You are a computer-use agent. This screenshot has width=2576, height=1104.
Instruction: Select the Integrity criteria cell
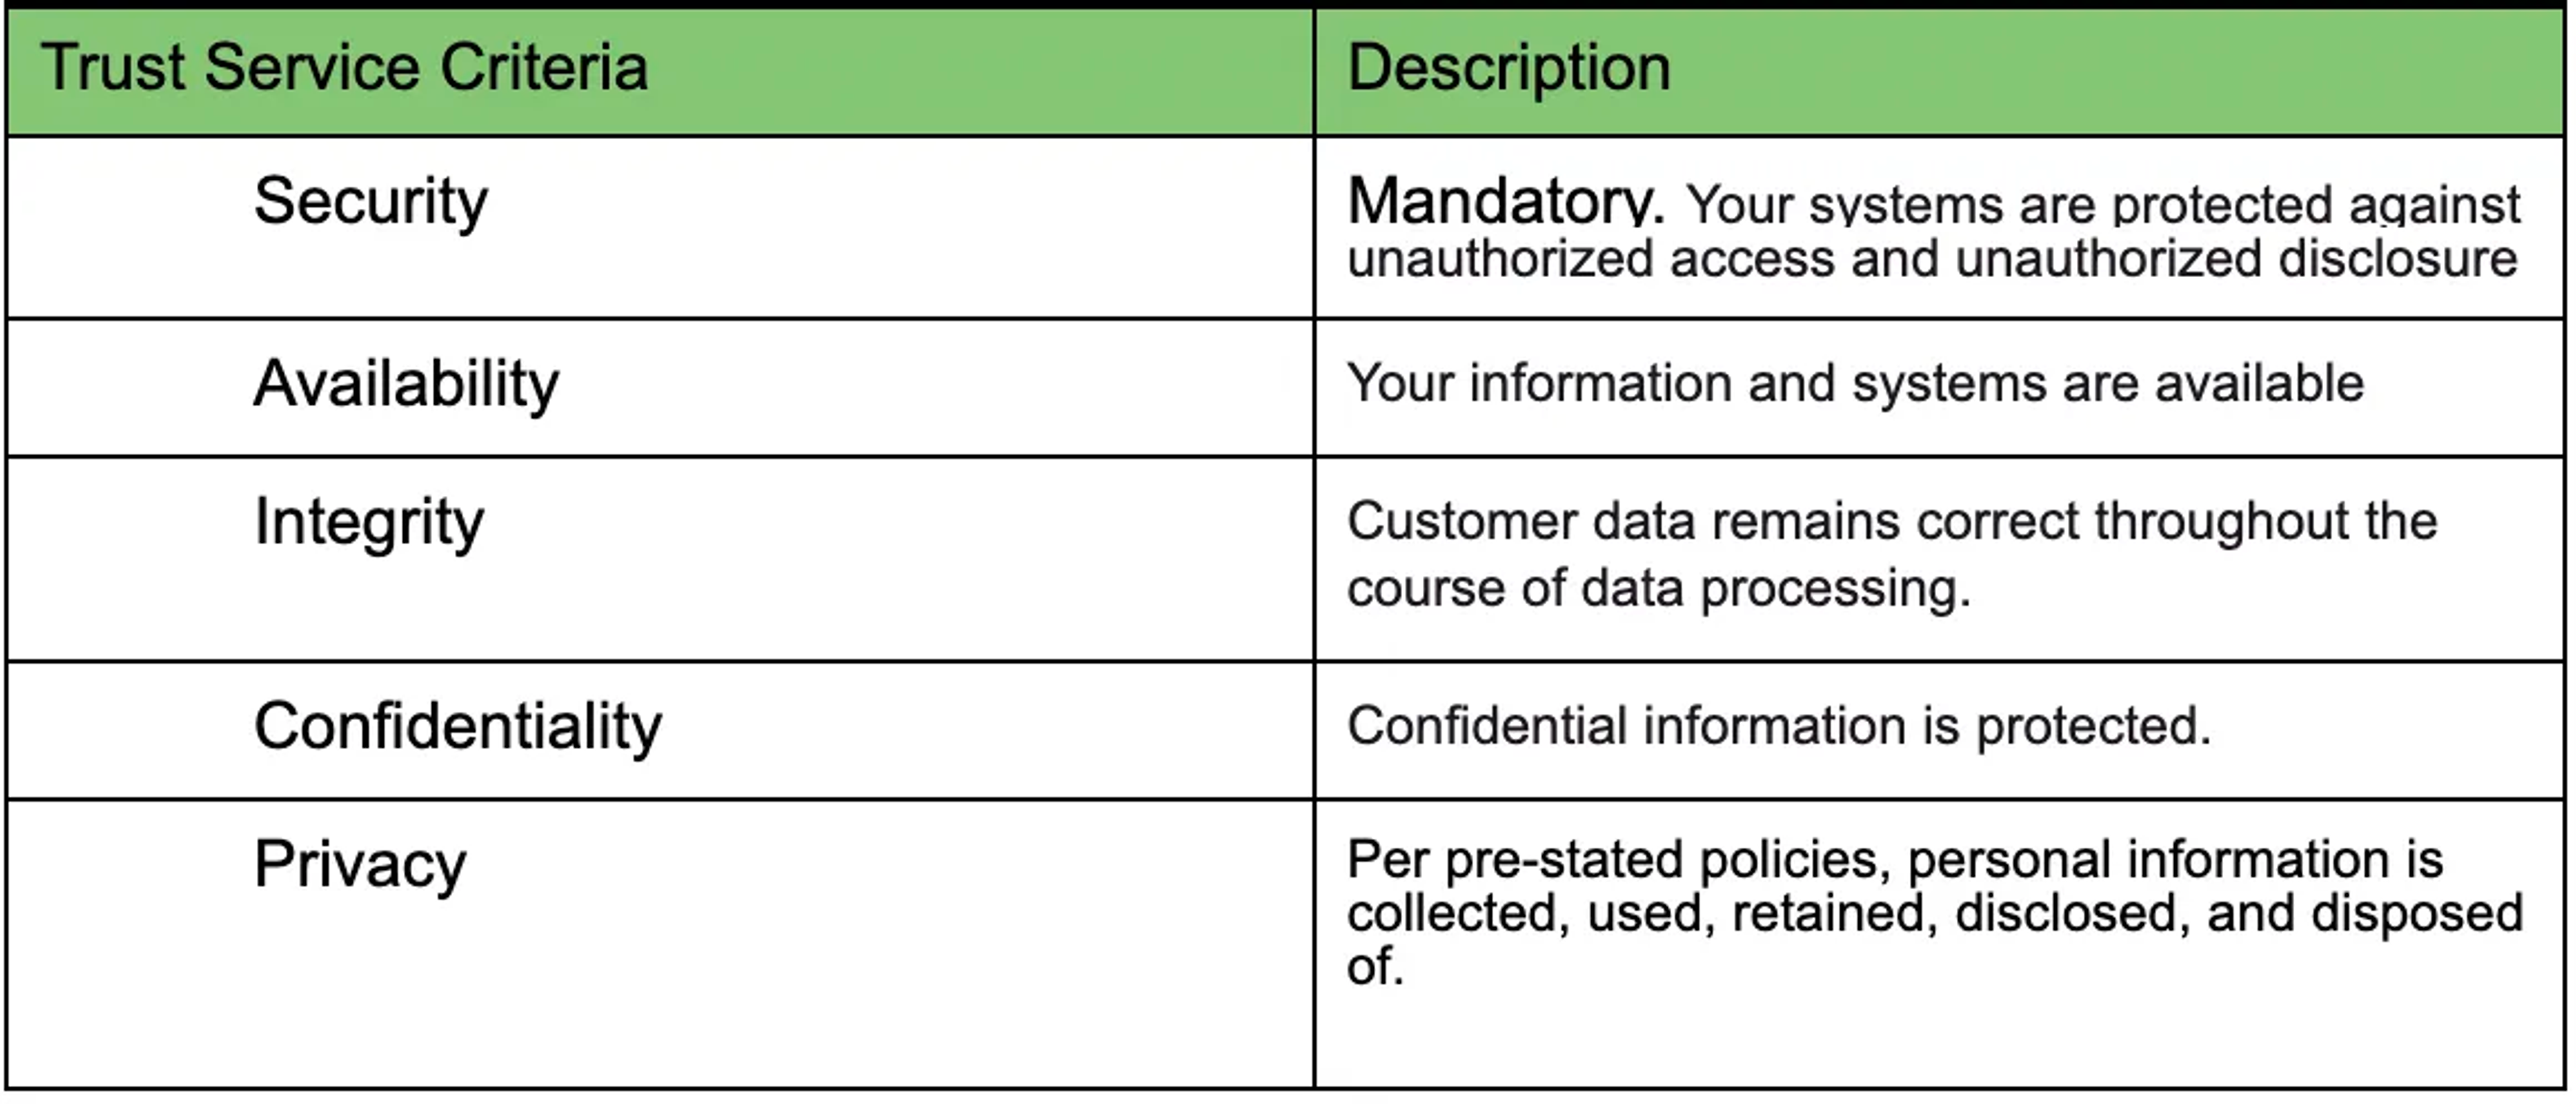click(660, 559)
